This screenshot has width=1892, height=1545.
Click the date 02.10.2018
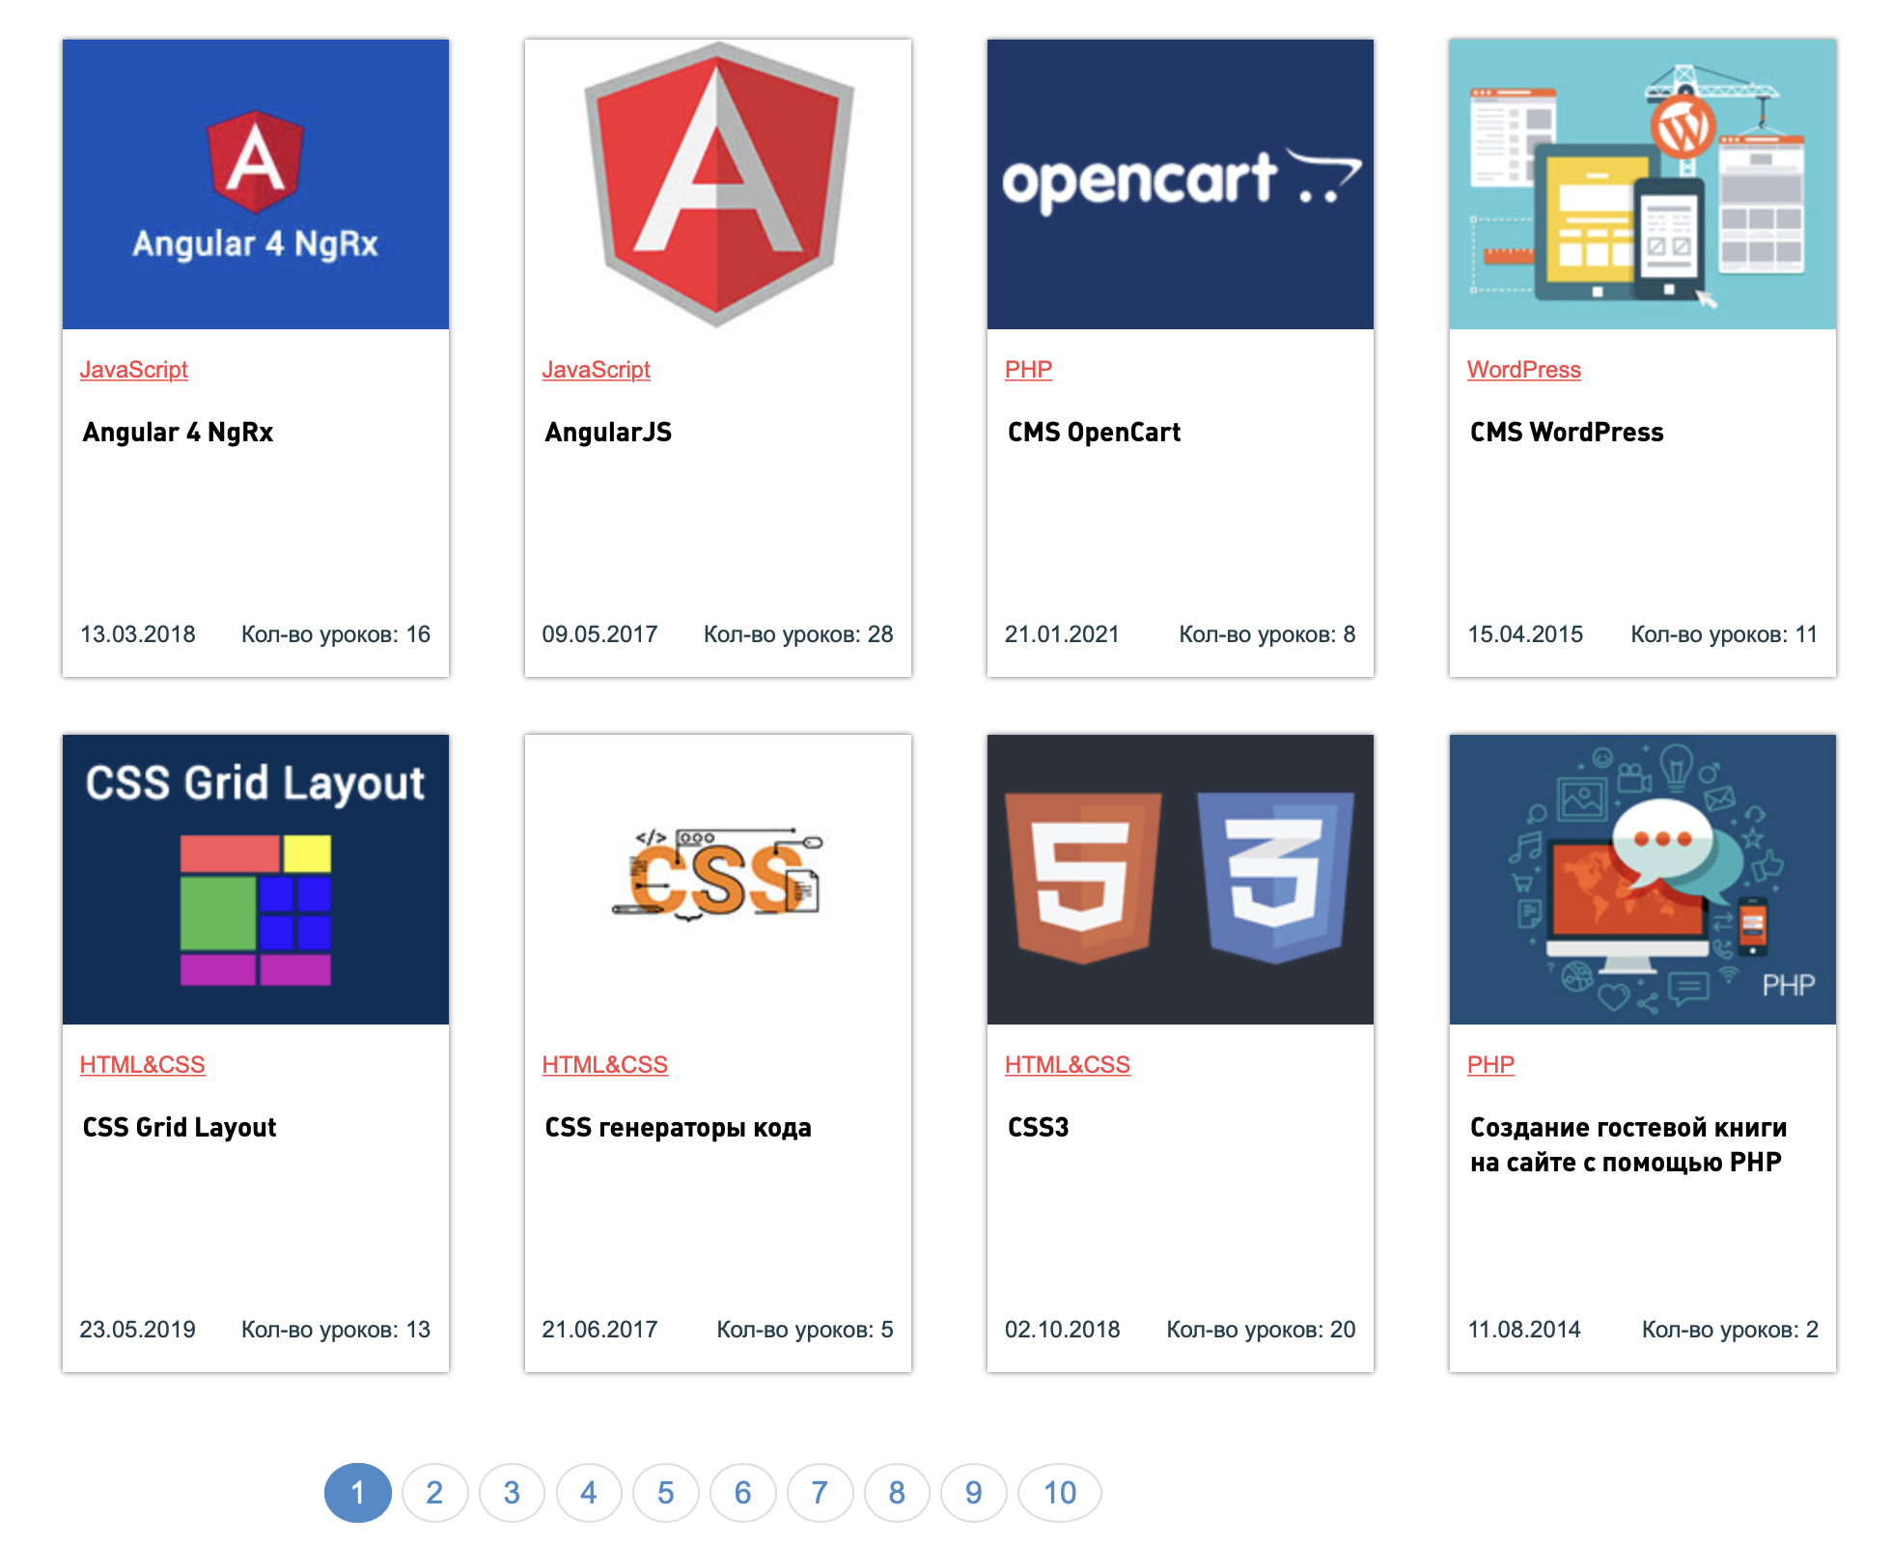pos(1063,1330)
